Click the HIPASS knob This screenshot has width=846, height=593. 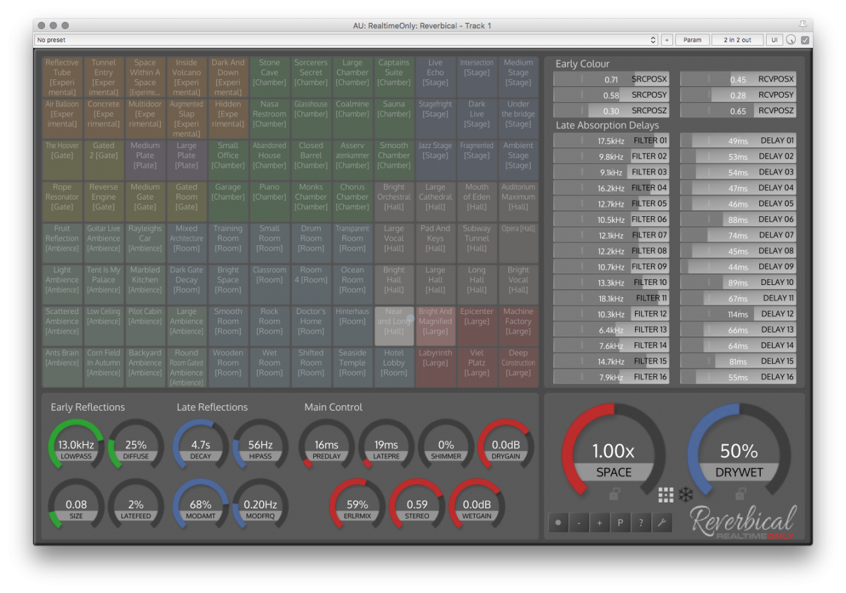tap(260, 446)
